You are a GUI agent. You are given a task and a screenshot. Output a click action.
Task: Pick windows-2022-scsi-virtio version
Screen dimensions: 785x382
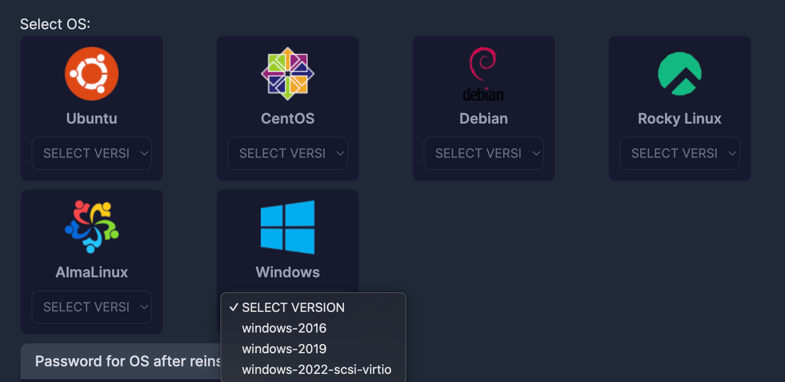pos(317,369)
